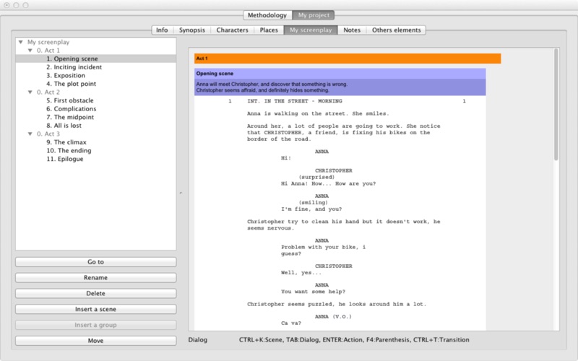Switch to the Methodology tab
The image size is (578, 361).
pyautogui.click(x=267, y=15)
